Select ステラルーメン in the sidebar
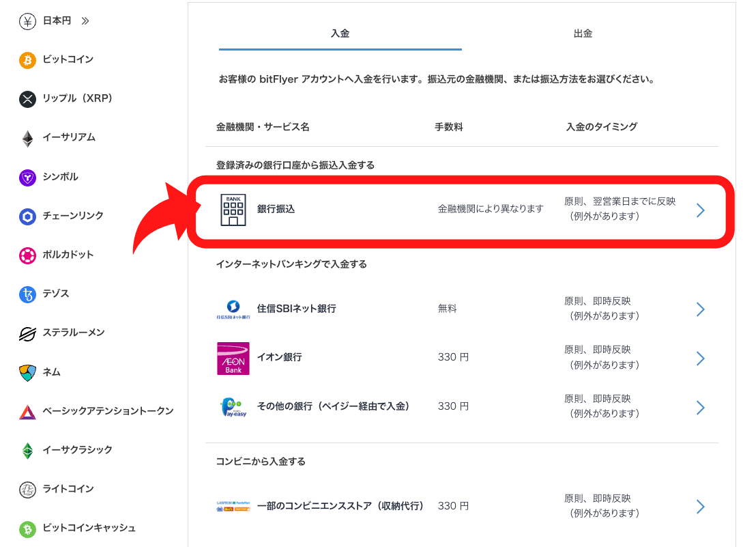The width and height of the screenshot is (743, 547). [74, 333]
